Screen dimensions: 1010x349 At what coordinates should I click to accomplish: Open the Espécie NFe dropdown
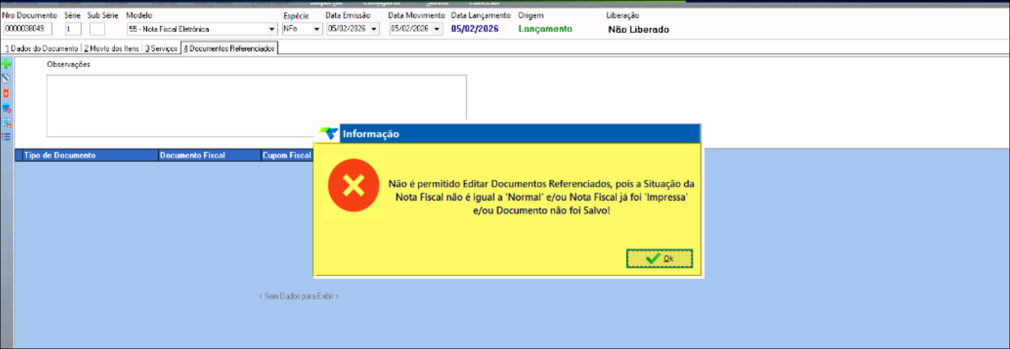pos(317,29)
